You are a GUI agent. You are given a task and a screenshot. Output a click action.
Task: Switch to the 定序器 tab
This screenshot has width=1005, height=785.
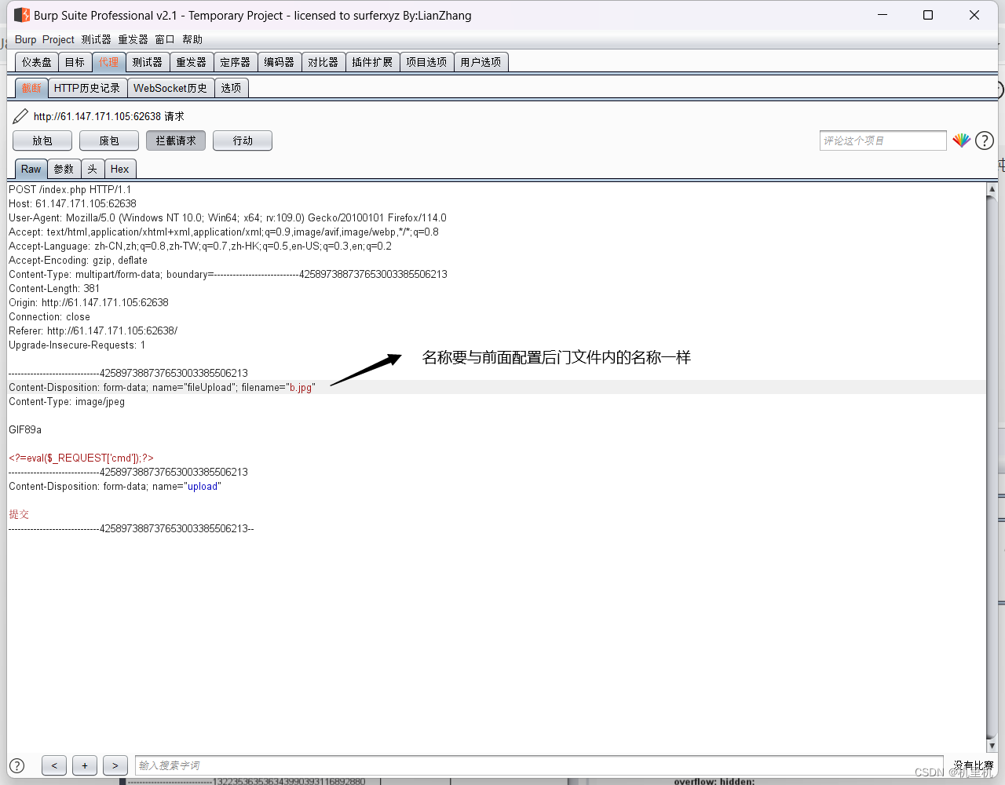point(236,62)
